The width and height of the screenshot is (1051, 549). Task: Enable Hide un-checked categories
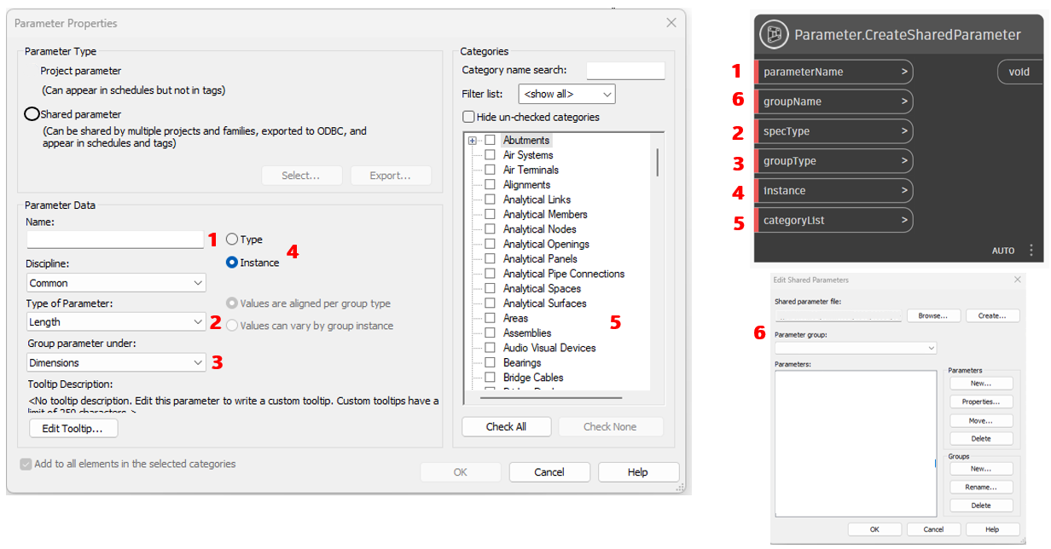pyautogui.click(x=467, y=117)
